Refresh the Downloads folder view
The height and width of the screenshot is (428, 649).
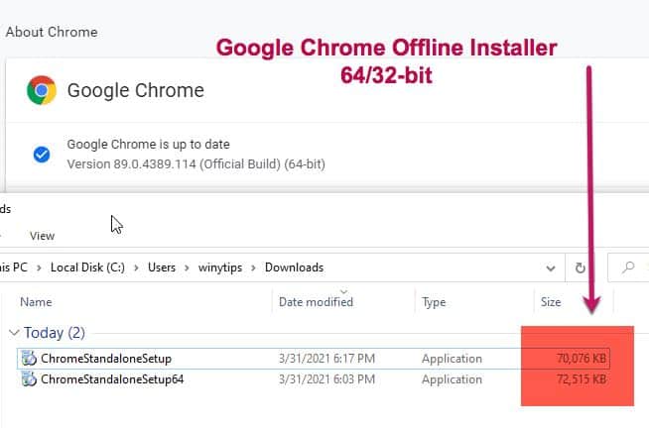581,267
